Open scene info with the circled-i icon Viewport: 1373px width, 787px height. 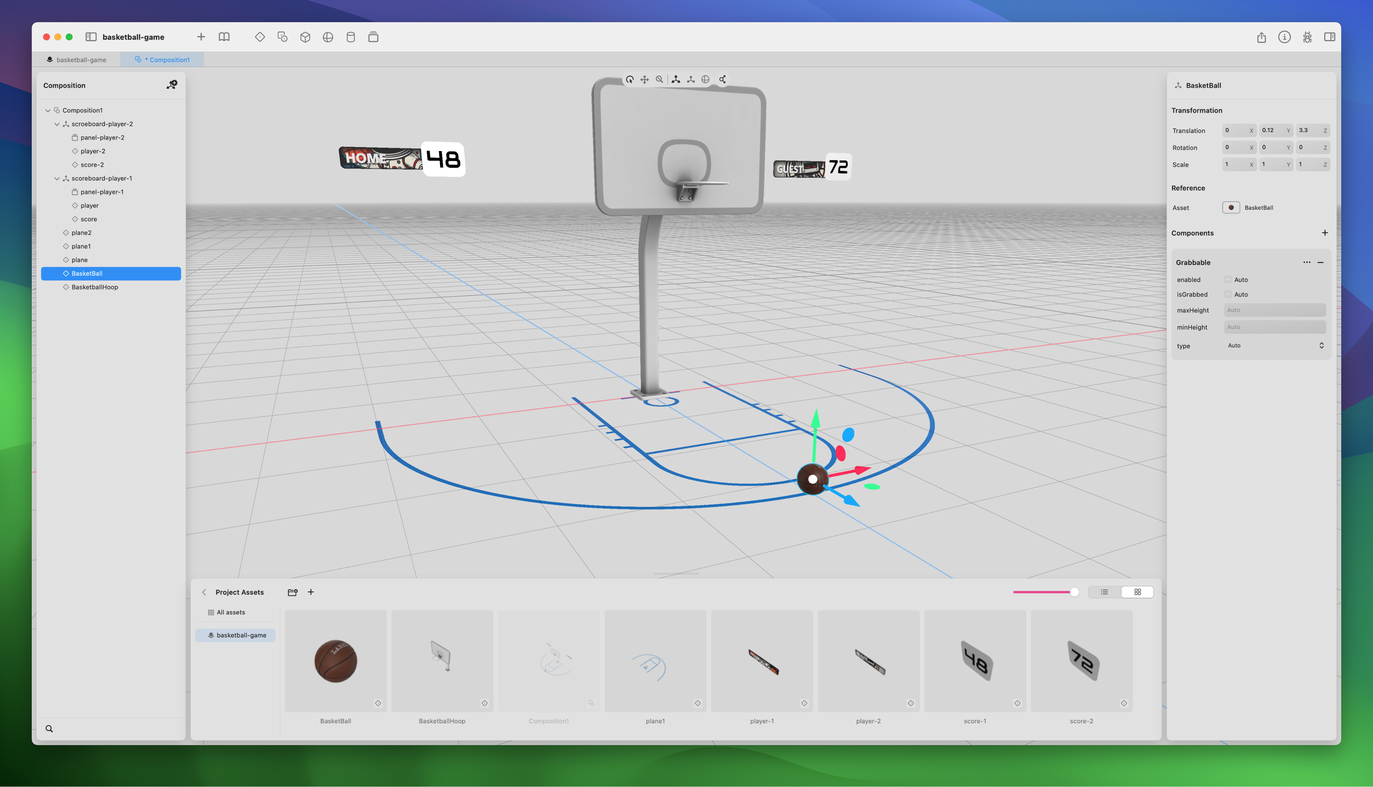click(x=1284, y=37)
